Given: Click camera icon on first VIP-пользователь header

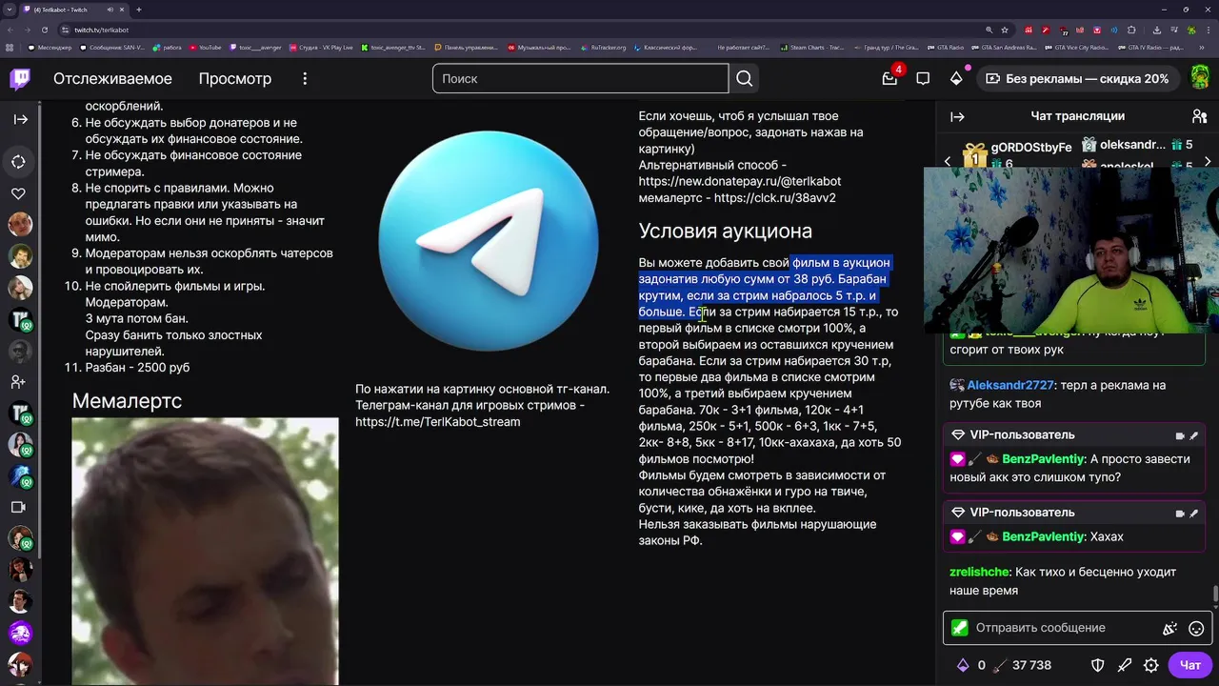Looking at the screenshot, I should coord(1180,435).
